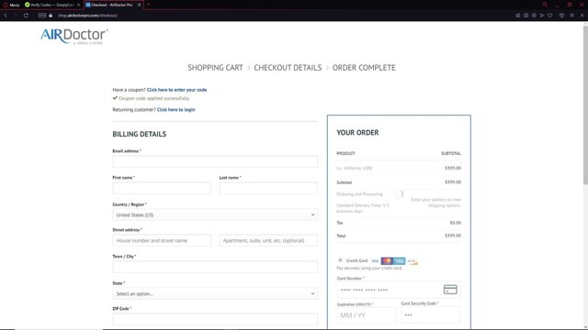Click the Mastercard logo icon

coord(387,260)
